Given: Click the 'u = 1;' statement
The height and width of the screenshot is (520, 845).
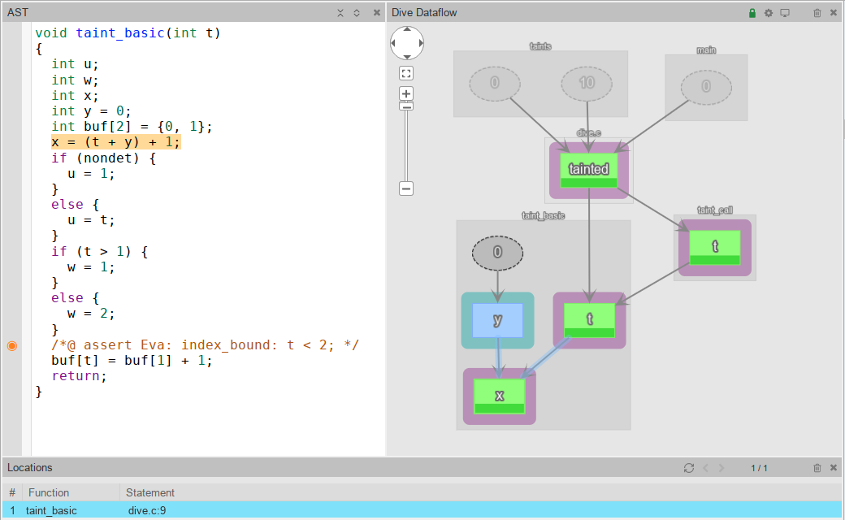Looking at the screenshot, I should [x=91, y=174].
